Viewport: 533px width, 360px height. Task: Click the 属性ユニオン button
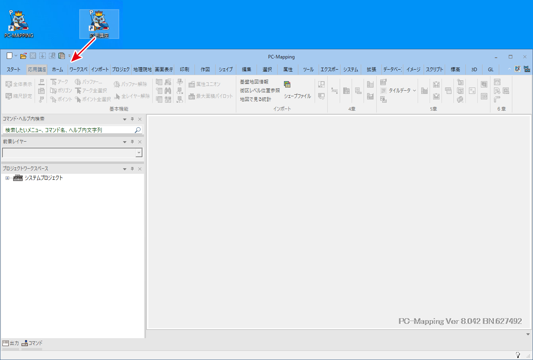point(204,84)
